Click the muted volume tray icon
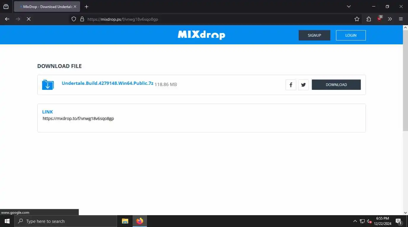 (369, 221)
